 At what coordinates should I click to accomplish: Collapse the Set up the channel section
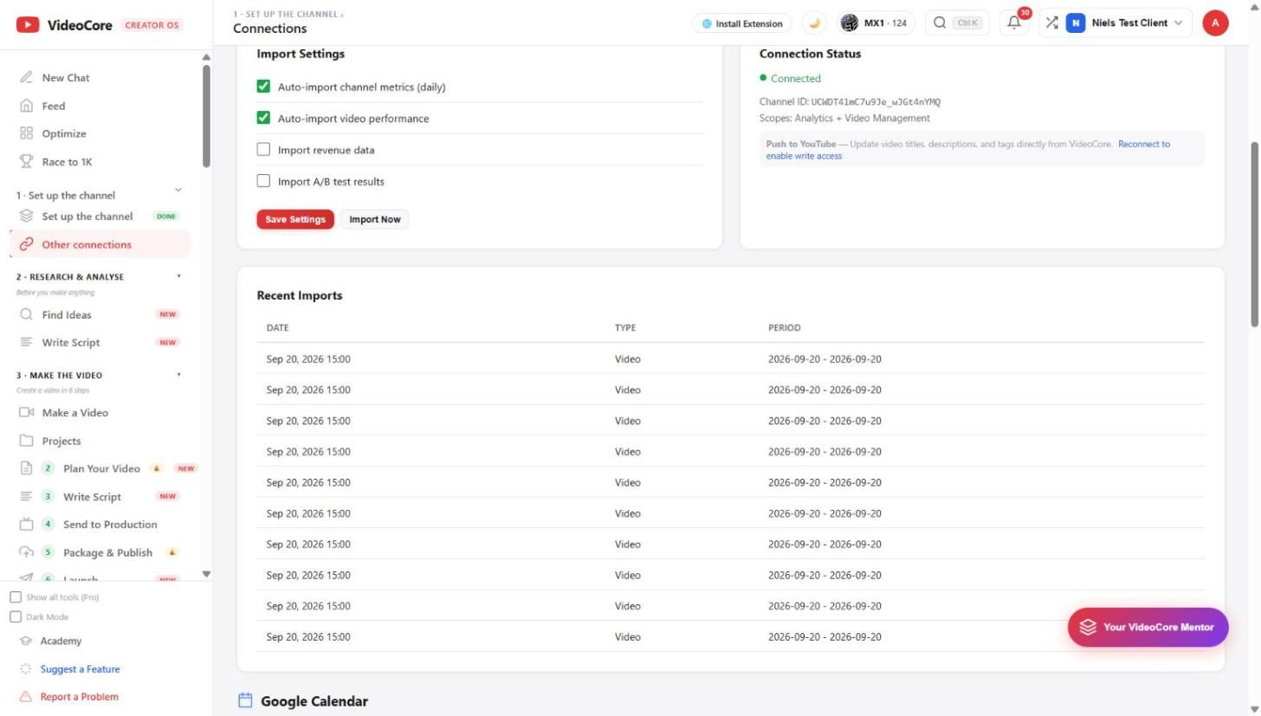[178, 190]
